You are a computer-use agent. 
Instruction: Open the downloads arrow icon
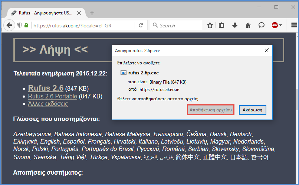coord(235,25)
